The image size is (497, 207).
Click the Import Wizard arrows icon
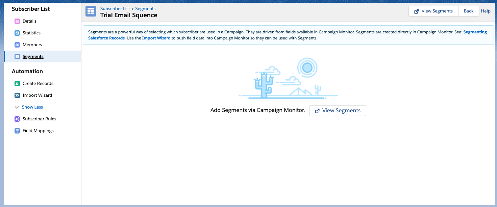17,95
